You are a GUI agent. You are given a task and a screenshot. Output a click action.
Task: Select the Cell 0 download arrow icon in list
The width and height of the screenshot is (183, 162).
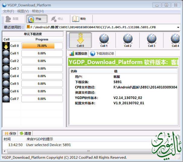coord(6,46)
